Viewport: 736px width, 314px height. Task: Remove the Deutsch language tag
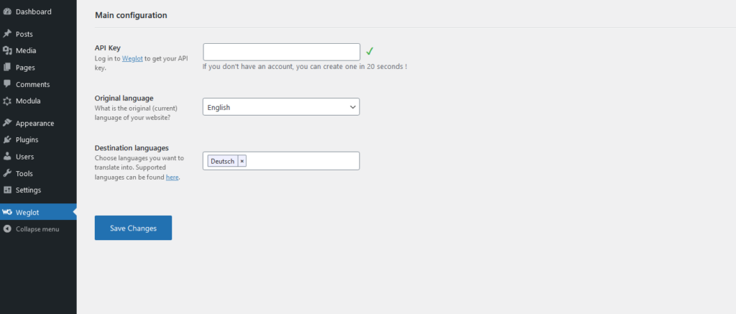[242, 162]
